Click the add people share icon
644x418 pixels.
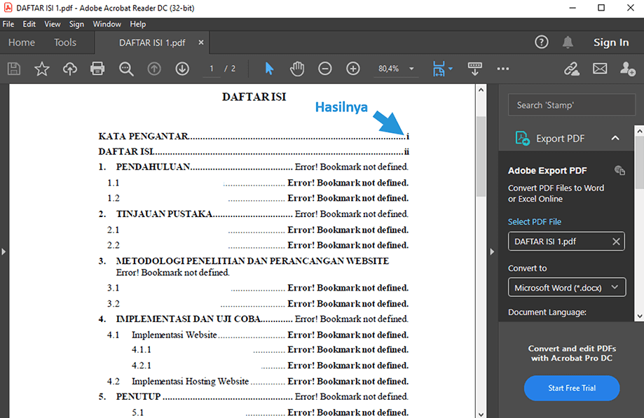pos(628,69)
